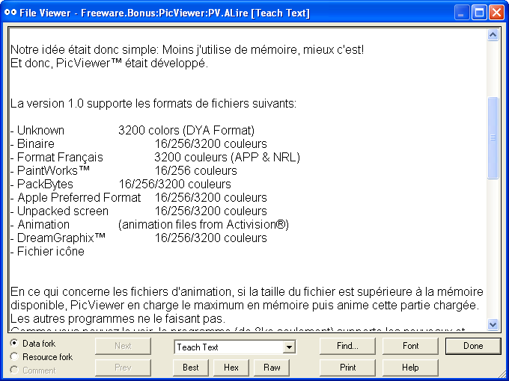Maximize the File Viewer window
This screenshot has height=381, width=509.
(x=479, y=13)
